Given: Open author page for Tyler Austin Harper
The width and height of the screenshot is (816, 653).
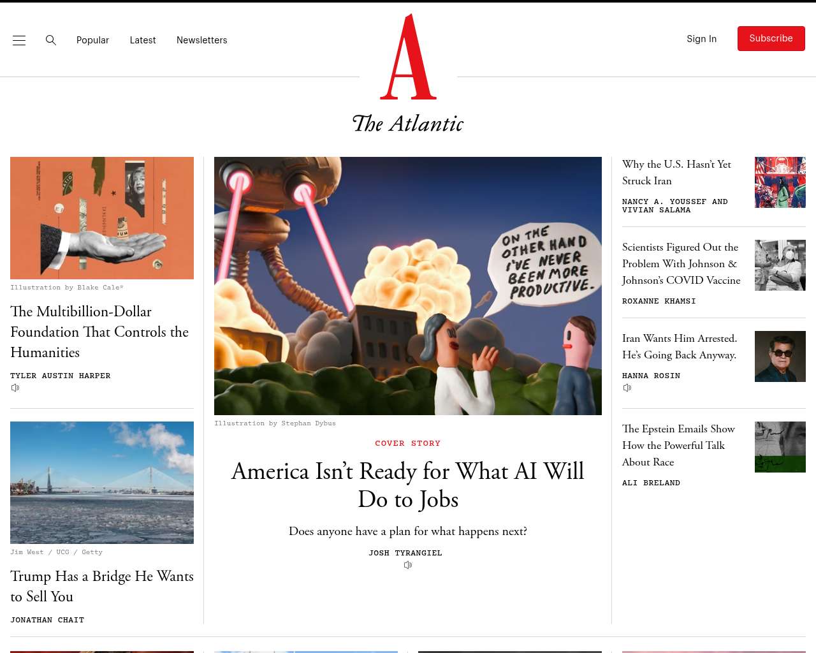Looking at the screenshot, I should pyautogui.click(x=61, y=376).
